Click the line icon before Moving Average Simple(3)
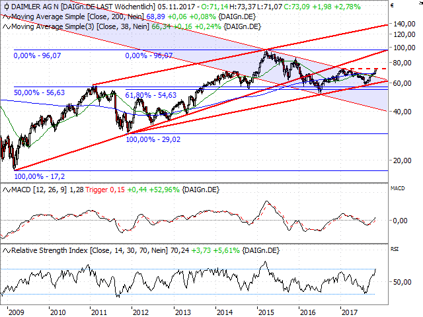The height and width of the screenshot is (317, 423). [7, 26]
